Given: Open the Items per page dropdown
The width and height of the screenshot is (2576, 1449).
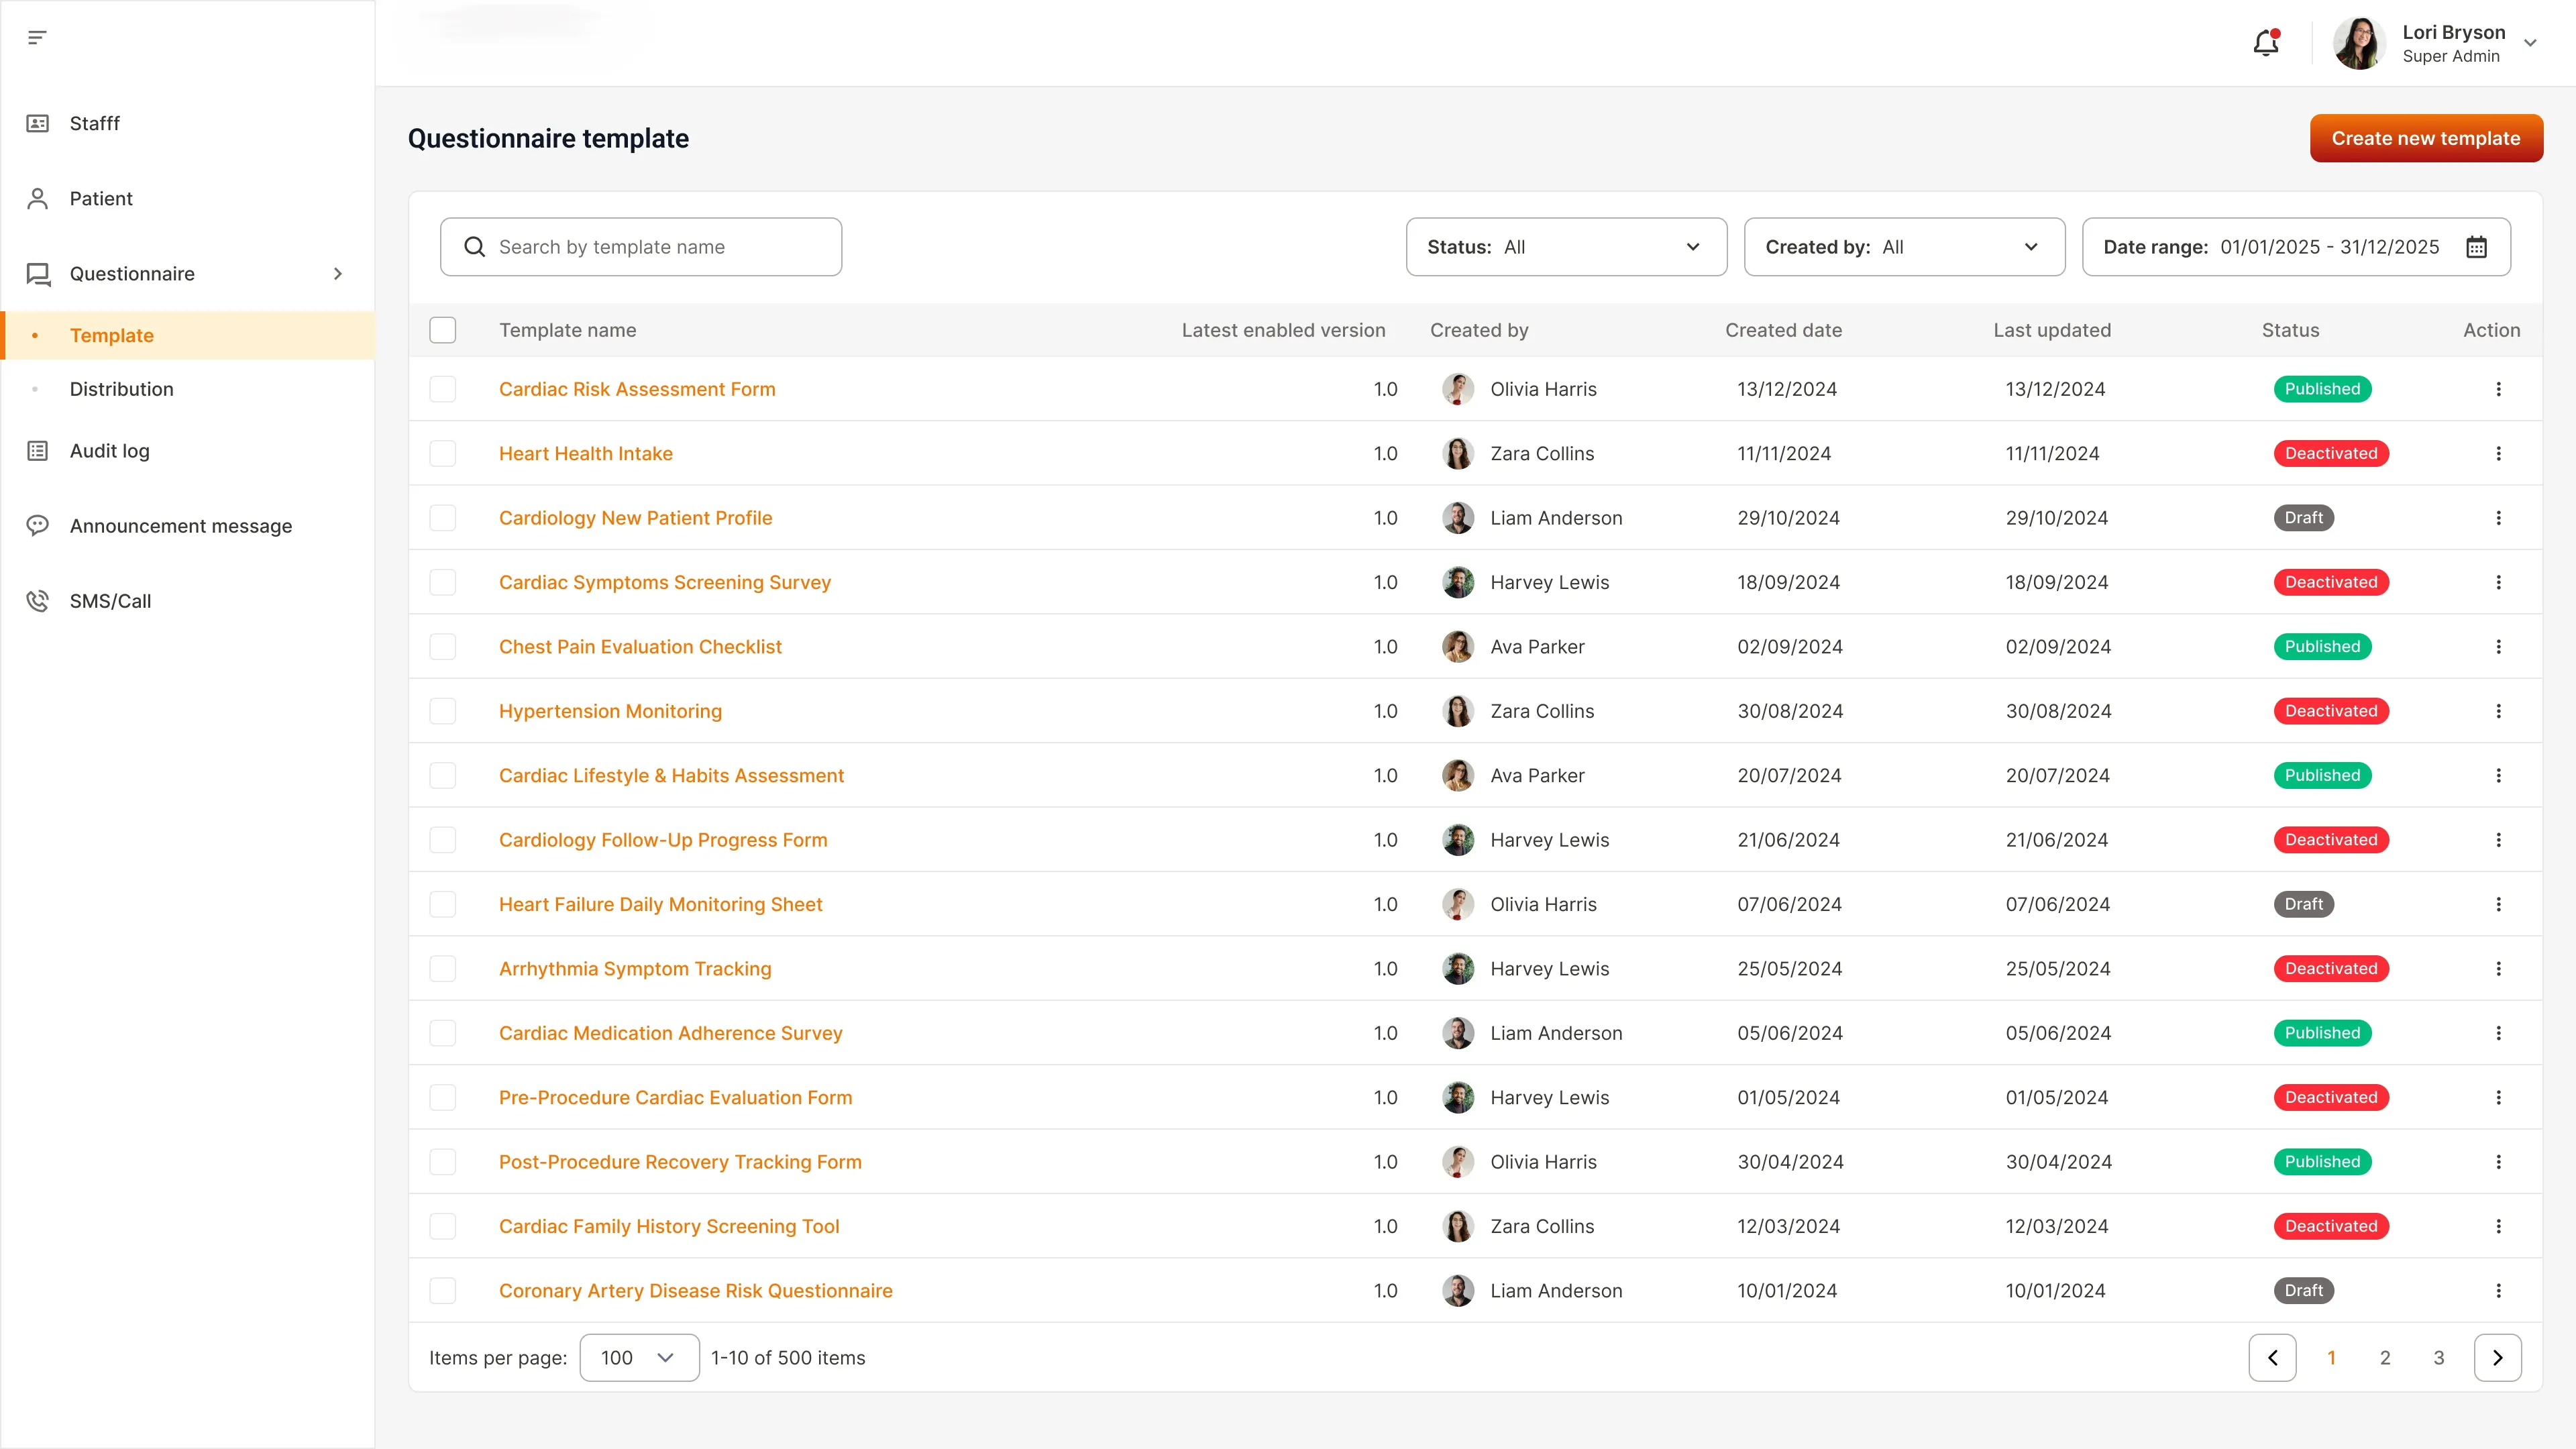Looking at the screenshot, I should coord(639,1358).
